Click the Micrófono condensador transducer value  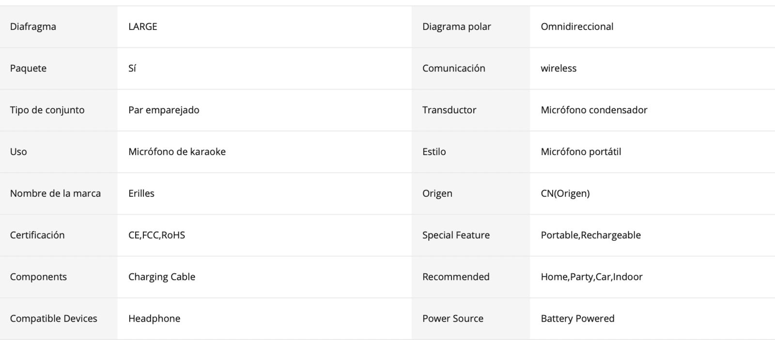(594, 110)
